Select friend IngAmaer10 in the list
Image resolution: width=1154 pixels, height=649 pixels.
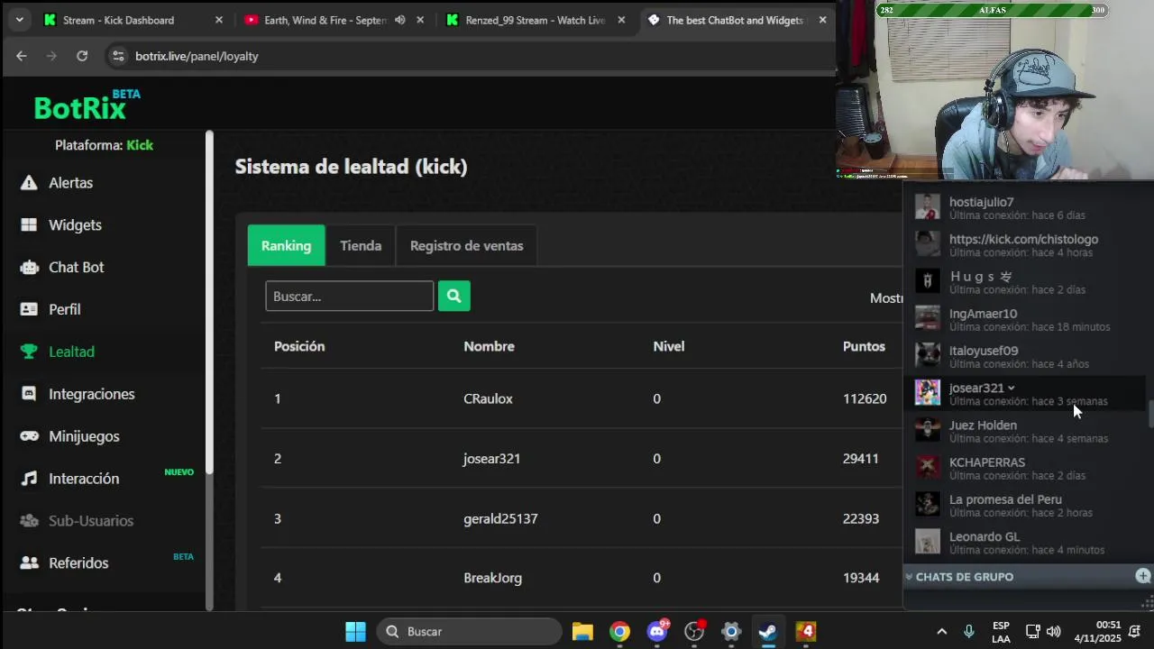pyautogui.click(x=1024, y=319)
